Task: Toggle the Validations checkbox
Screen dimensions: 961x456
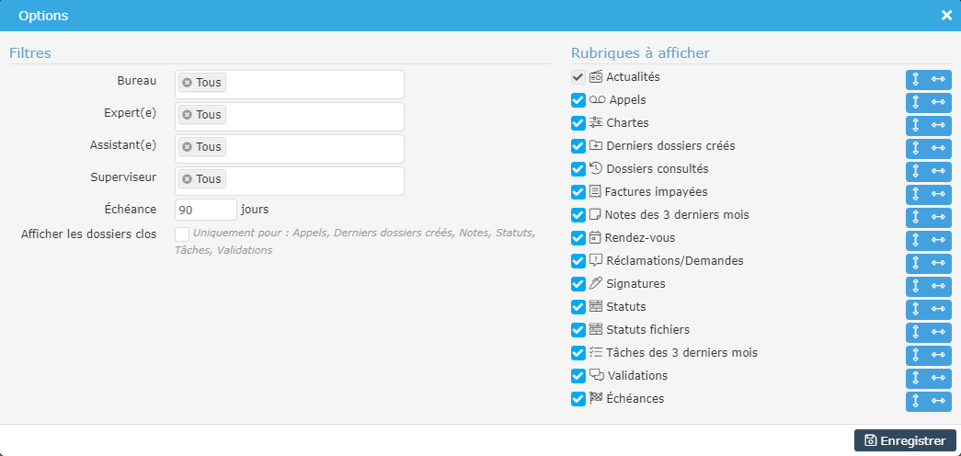Action: click(x=578, y=376)
